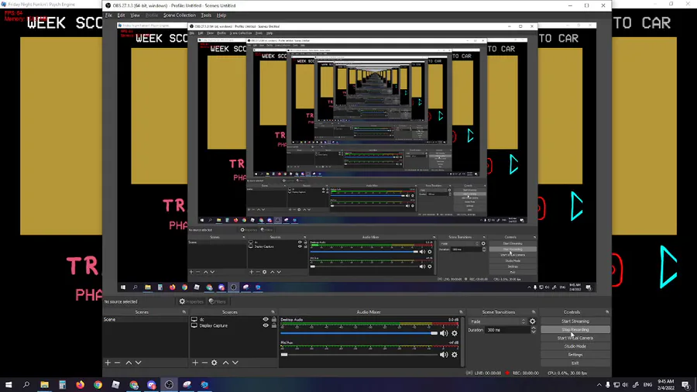
Task: Open the Tools menu
Action: (x=206, y=15)
